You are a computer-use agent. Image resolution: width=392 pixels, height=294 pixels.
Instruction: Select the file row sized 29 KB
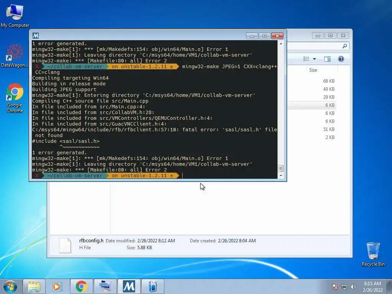311,97
